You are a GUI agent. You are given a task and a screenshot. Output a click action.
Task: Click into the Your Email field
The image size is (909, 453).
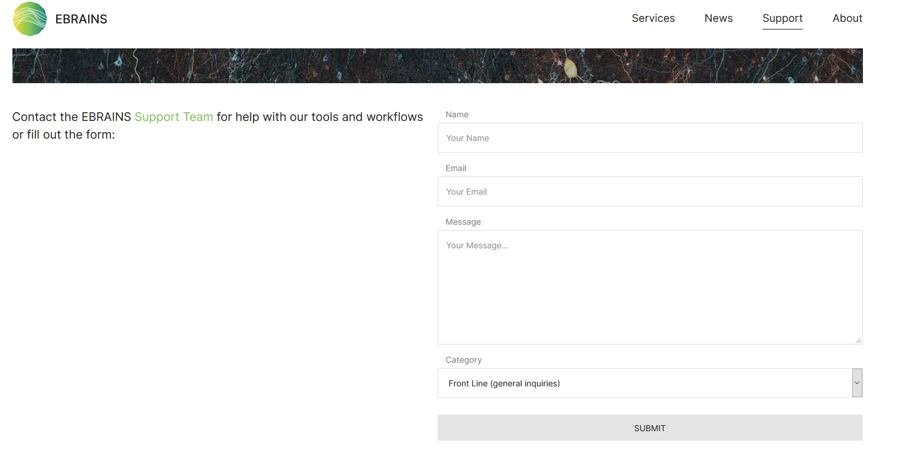[x=650, y=192]
